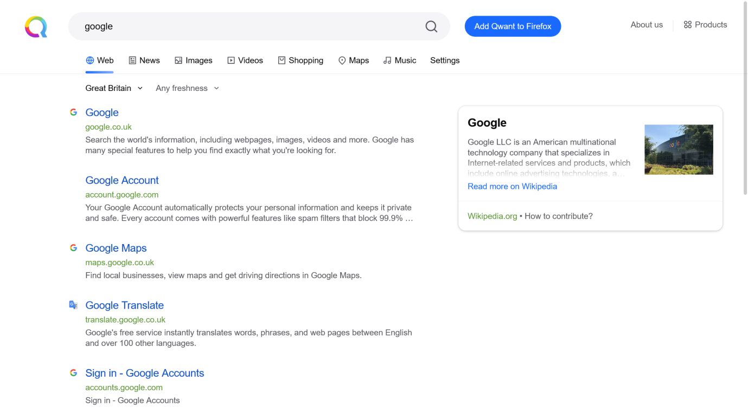Click the magnifying glass search icon

click(431, 27)
